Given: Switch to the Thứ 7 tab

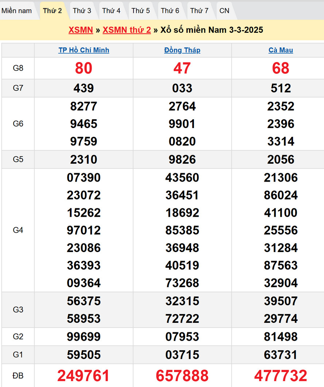Looking at the screenshot, I should coord(199,11).
